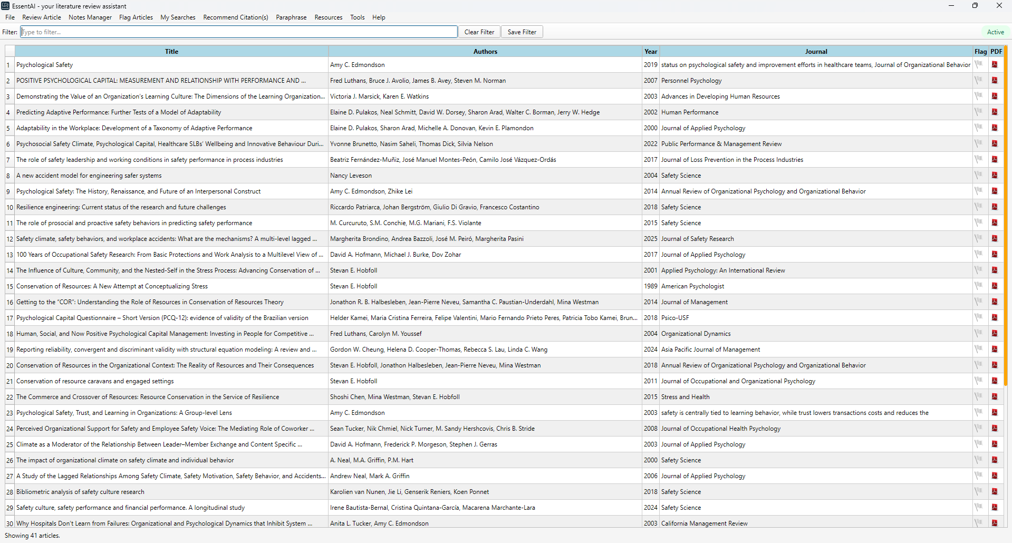This screenshot has height=543, width=1012.
Task: Click the Save Filter button
Action: [x=522, y=32]
